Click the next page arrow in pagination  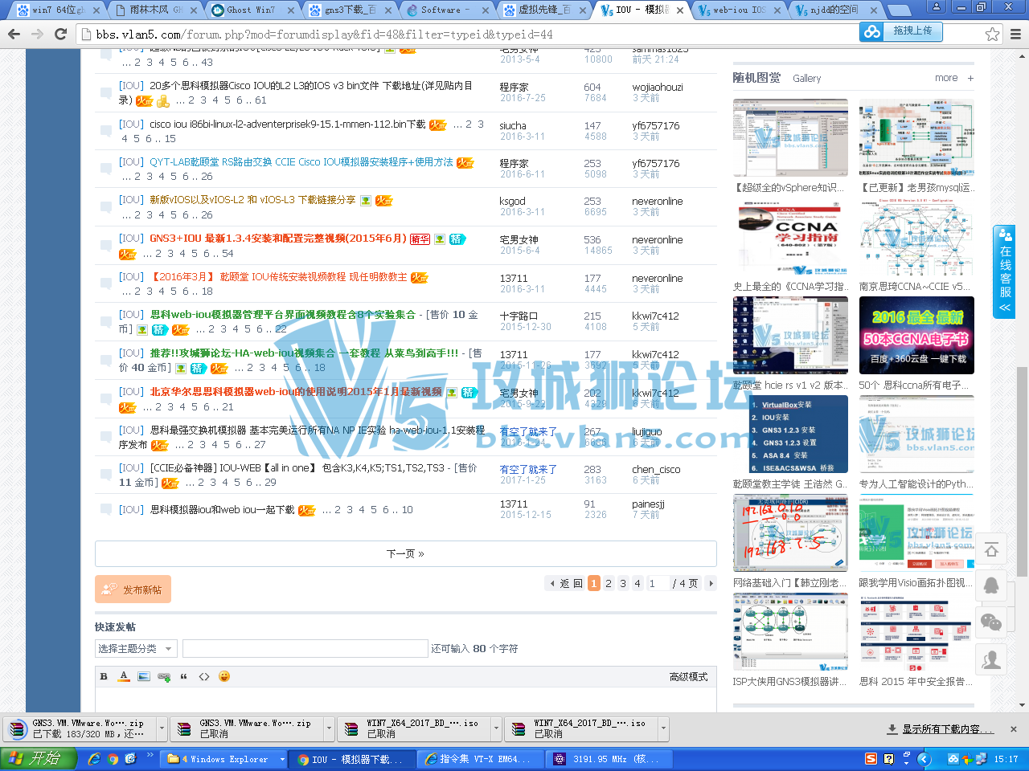click(x=711, y=583)
